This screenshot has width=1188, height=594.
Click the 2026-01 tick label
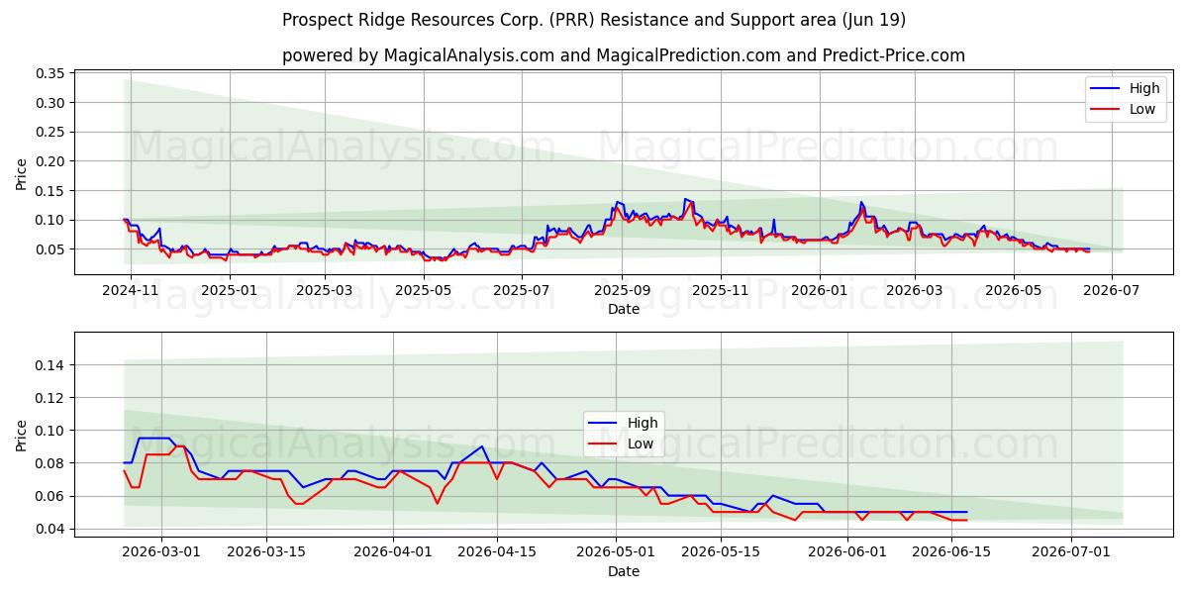[819, 290]
